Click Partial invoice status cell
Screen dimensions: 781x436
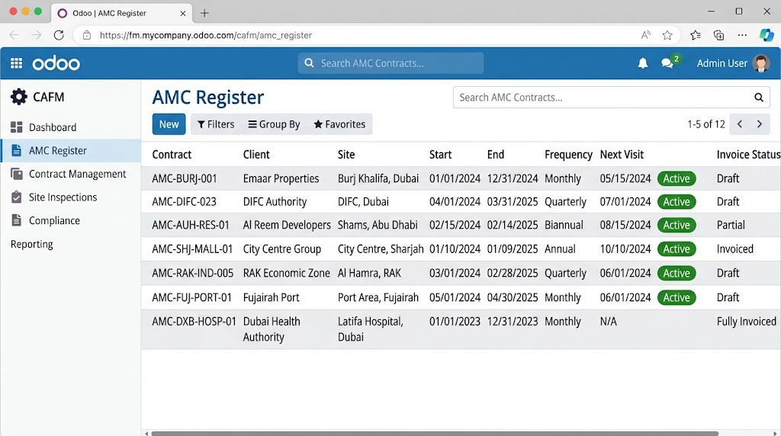(731, 225)
